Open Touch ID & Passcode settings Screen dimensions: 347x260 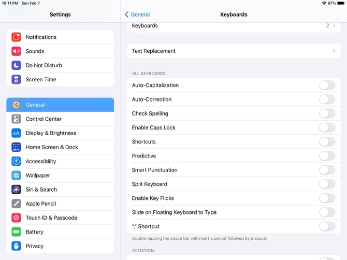(51, 218)
